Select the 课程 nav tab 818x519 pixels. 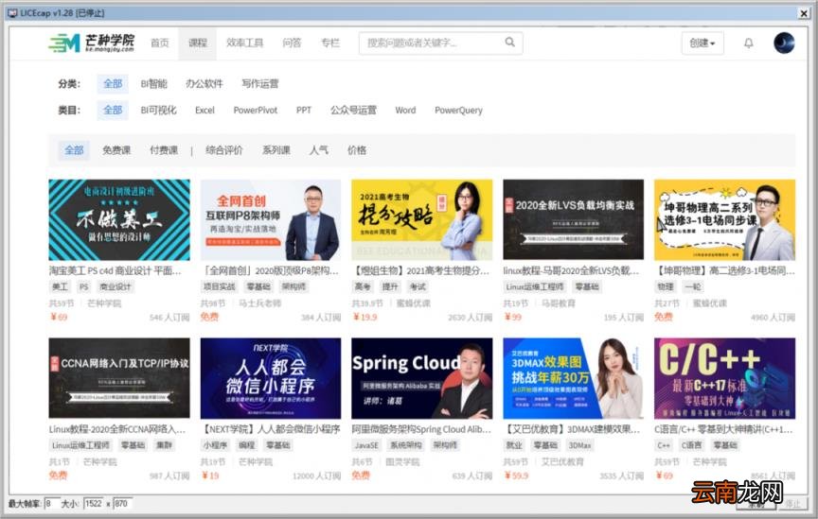[198, 43]
